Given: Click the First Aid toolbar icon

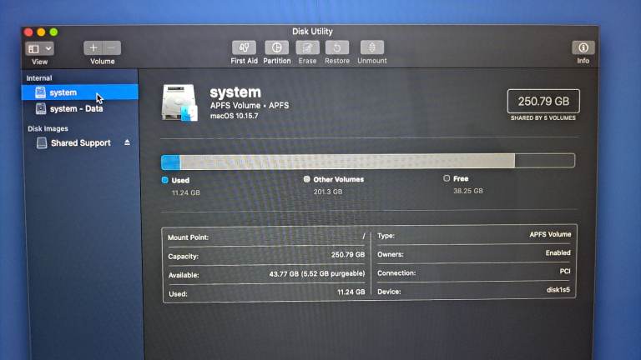Looking at the screenshot, I should coord(244,48).
